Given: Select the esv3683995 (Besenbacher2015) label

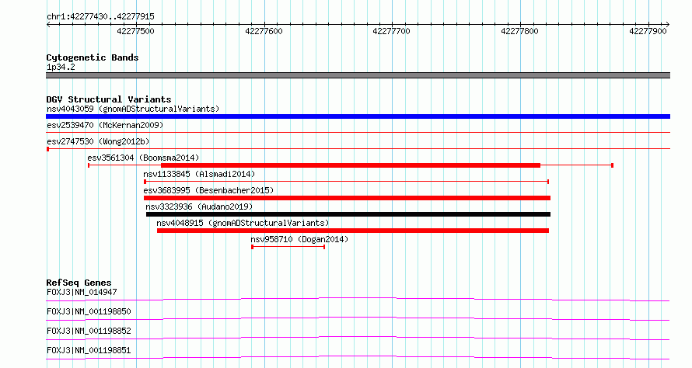Looking at the screenshot, I should click(208, 190).
